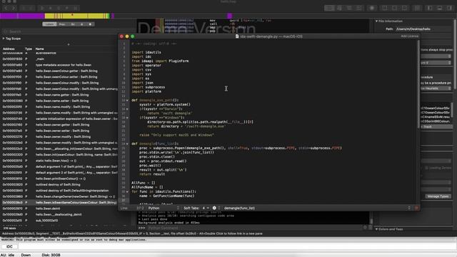The image size is (457, 257).
Task: Go back with Hopper's back arrow
Action: [6, 8]
